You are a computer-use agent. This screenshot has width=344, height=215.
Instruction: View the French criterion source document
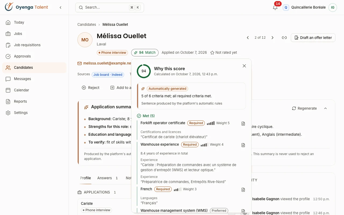tap(243, 190)
